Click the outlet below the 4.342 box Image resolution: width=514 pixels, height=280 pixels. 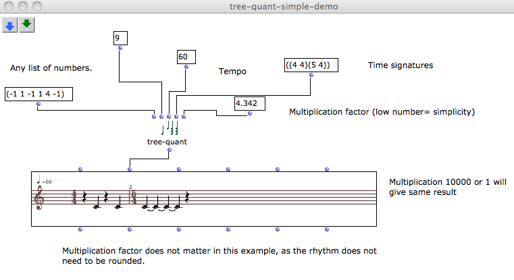(249, 113)
